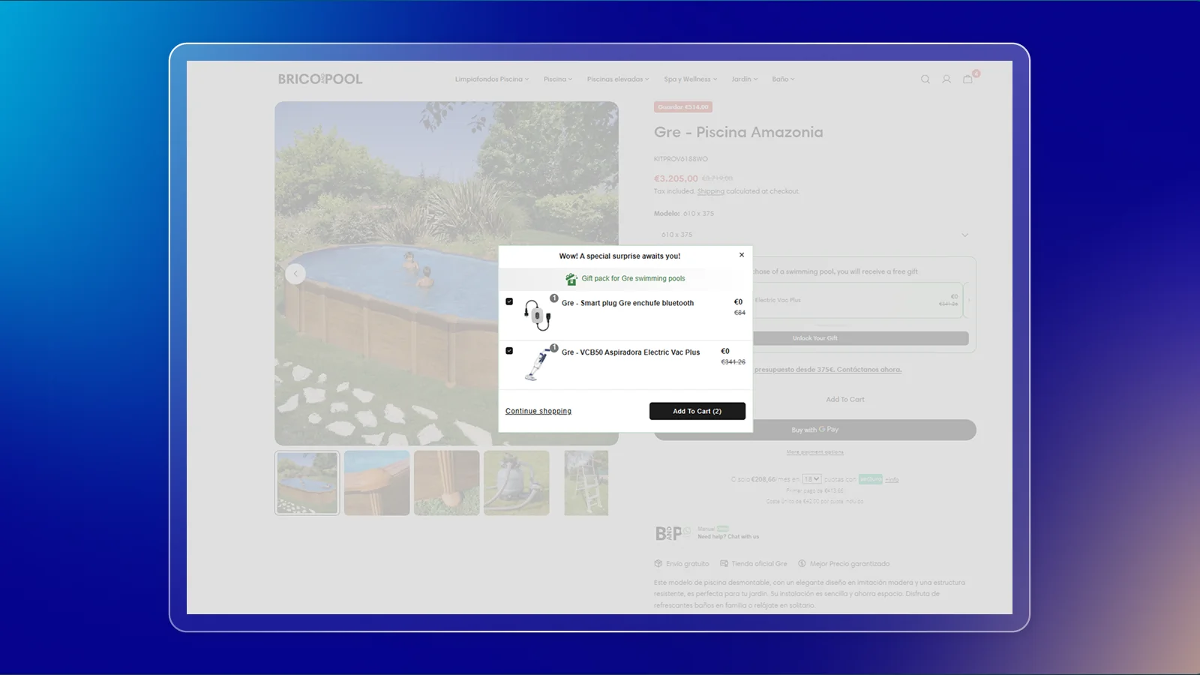The height and width of the screenshot is (675, 1200).
Task: Click the next gift arrow chevron
Action: point(969,300)
